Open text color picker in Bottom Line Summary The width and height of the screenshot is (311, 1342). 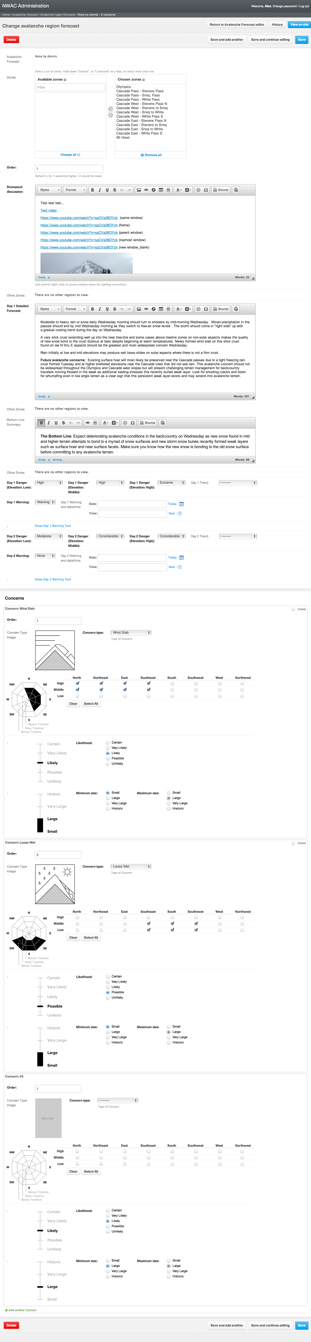105,422
